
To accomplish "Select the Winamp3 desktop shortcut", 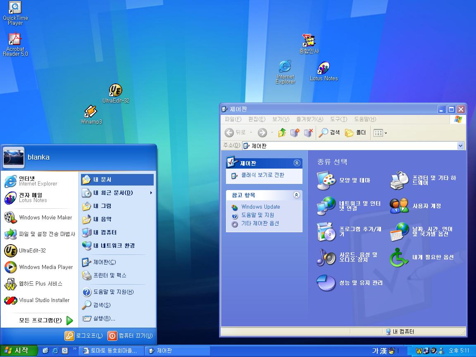I will (x=91, y=112).
